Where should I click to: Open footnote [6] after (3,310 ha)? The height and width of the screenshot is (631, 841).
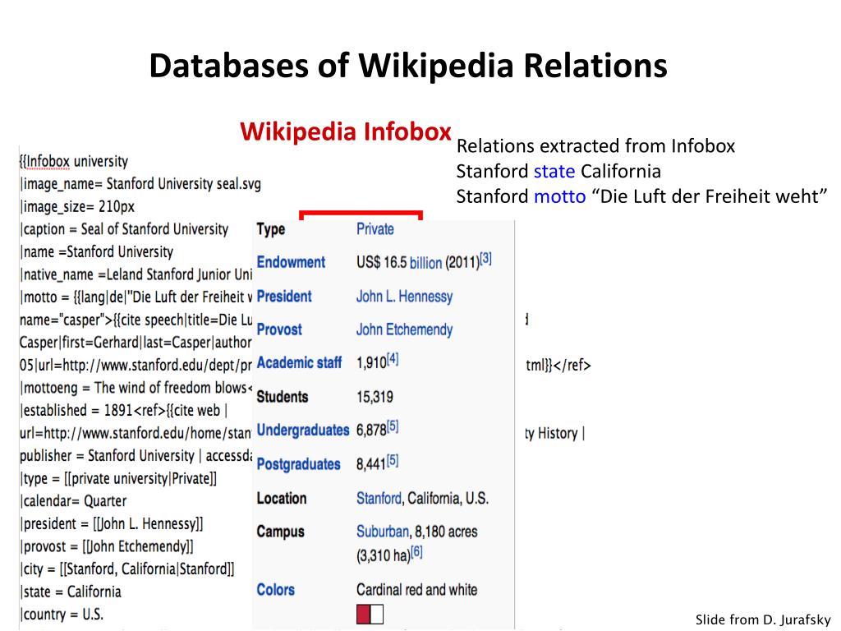click(x=416, y=551)
